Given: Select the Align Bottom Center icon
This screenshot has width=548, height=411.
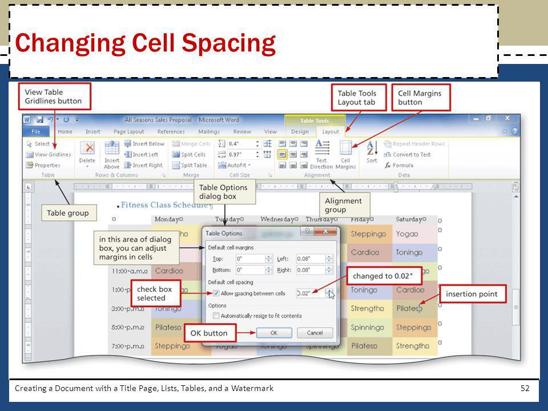Looking at the screenshot, I should (293, 166).
